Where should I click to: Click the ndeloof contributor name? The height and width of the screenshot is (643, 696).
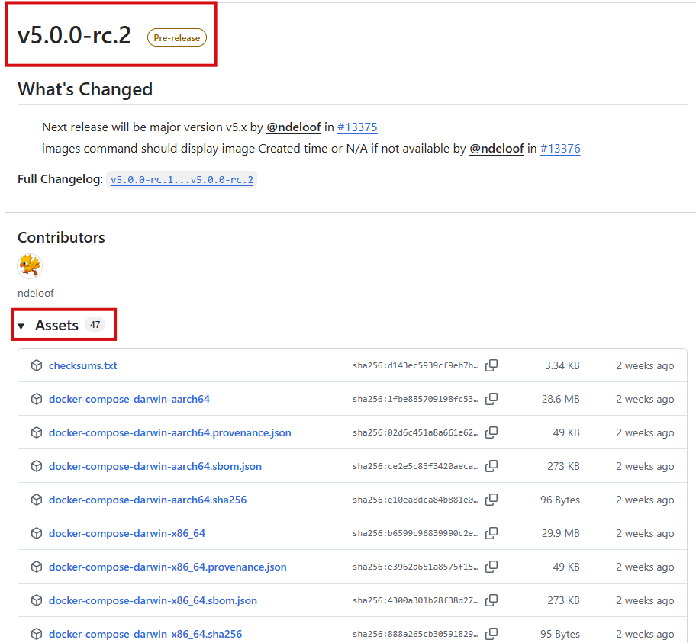(x=36, y=294)
